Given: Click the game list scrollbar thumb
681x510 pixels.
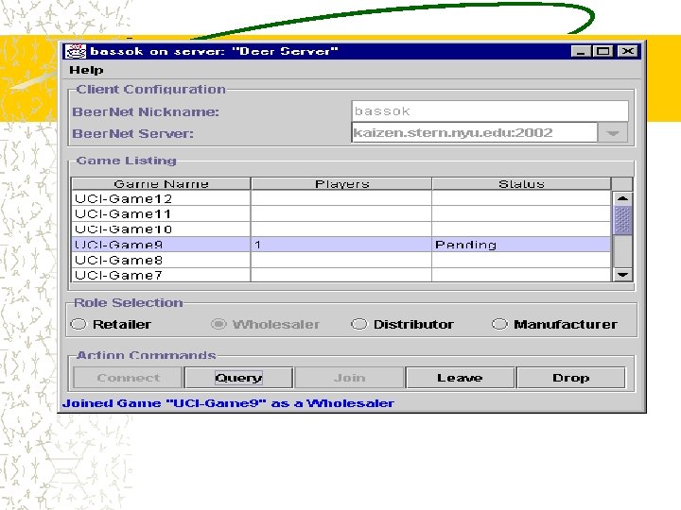Looking at the screenshot, I should point(622,220).
